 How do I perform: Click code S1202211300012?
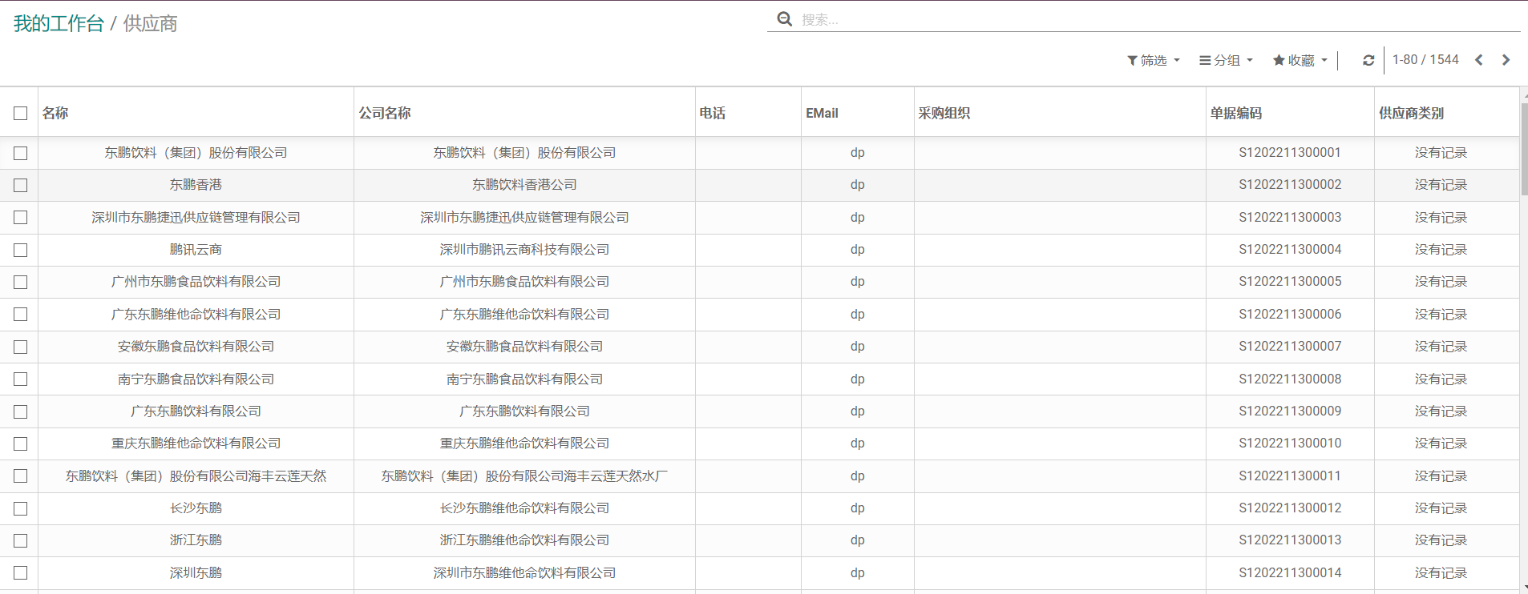click(1290, 508)
